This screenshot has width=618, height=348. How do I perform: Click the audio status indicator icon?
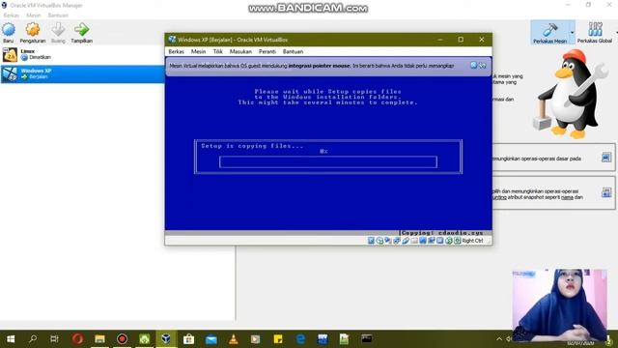tap(388, 241)
